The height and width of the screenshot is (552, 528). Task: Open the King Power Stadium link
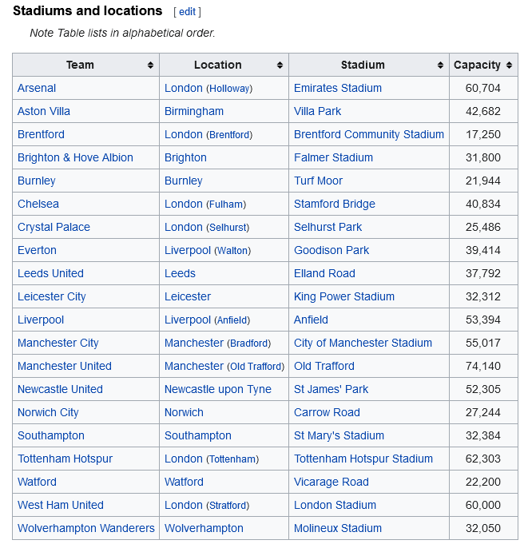coord(344,297)
